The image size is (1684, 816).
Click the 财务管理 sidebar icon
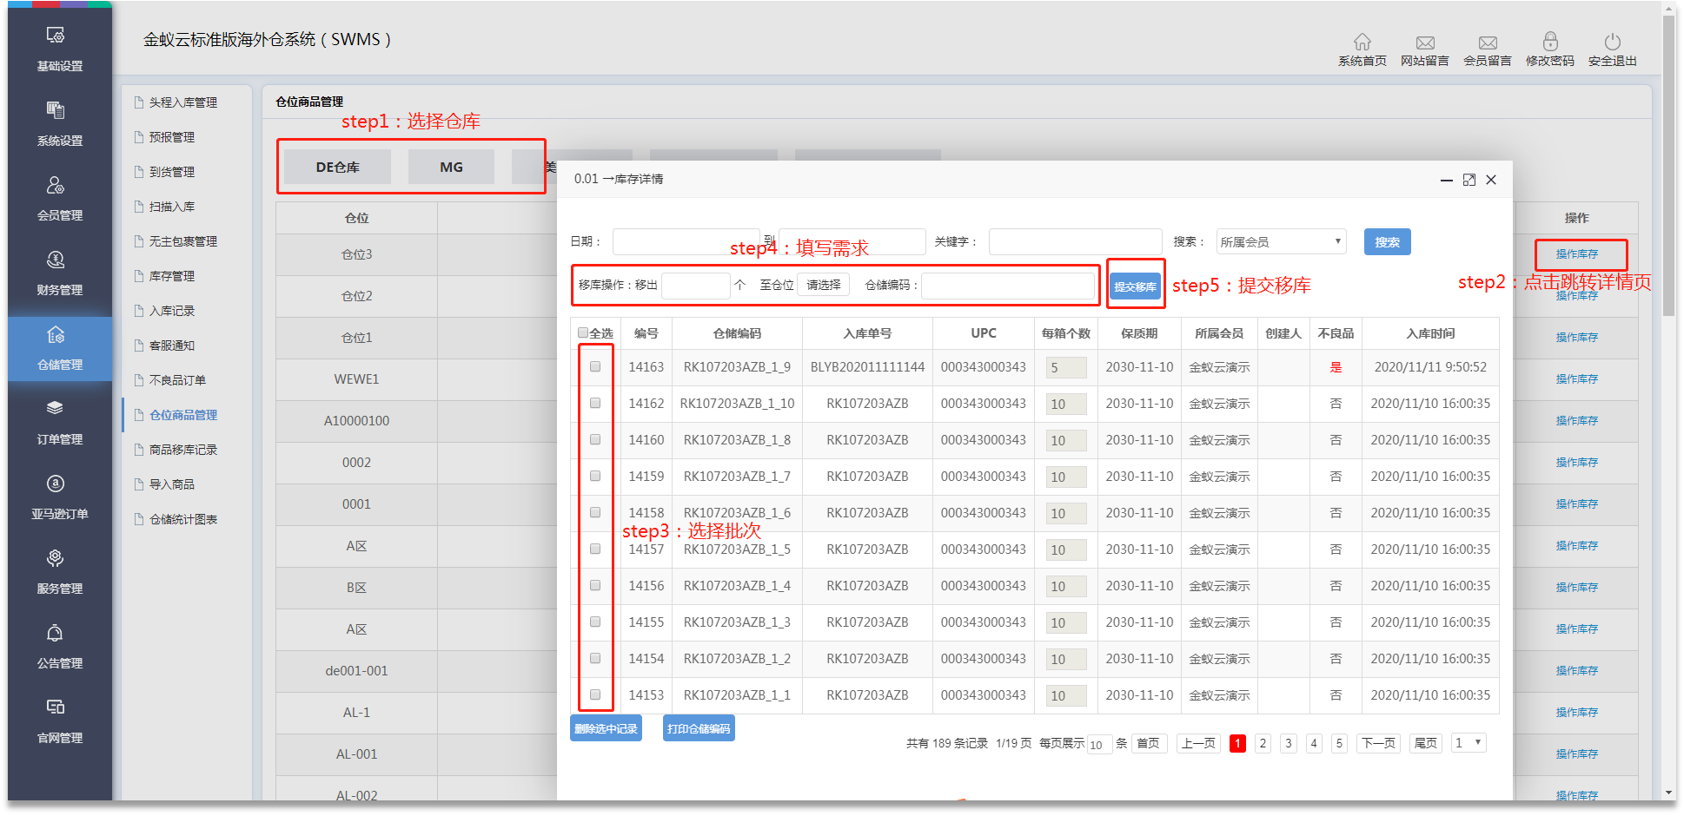point(56,260)
